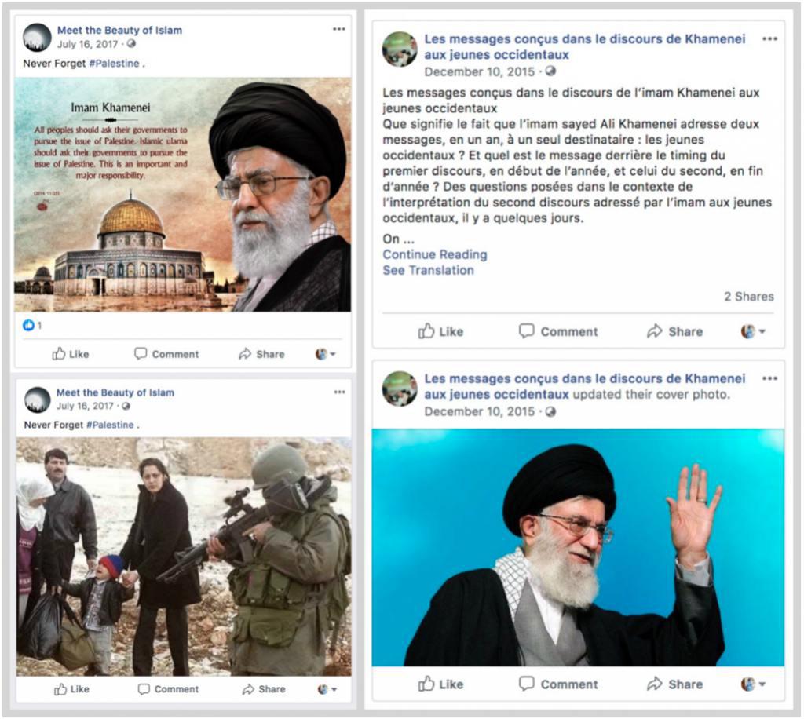Expand profile selector dropdown on the Khamenei quote post

(x=326, y=353)
